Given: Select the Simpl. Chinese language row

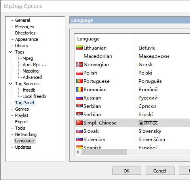Looking at the screenshot, I should (133, 123).
